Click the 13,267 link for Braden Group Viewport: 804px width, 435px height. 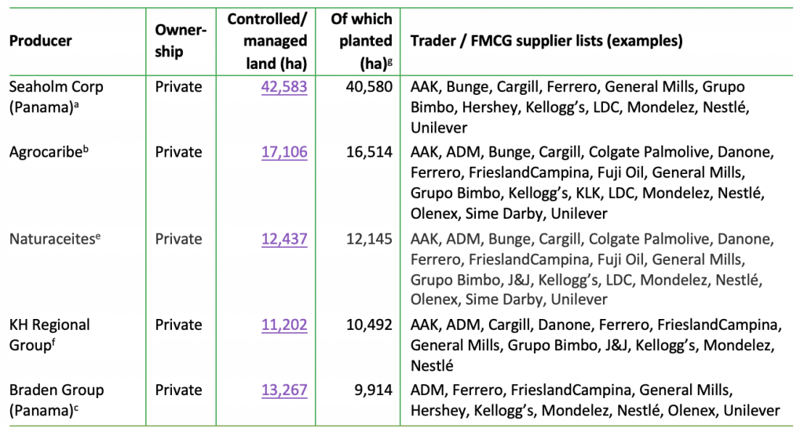click(284, 390)
